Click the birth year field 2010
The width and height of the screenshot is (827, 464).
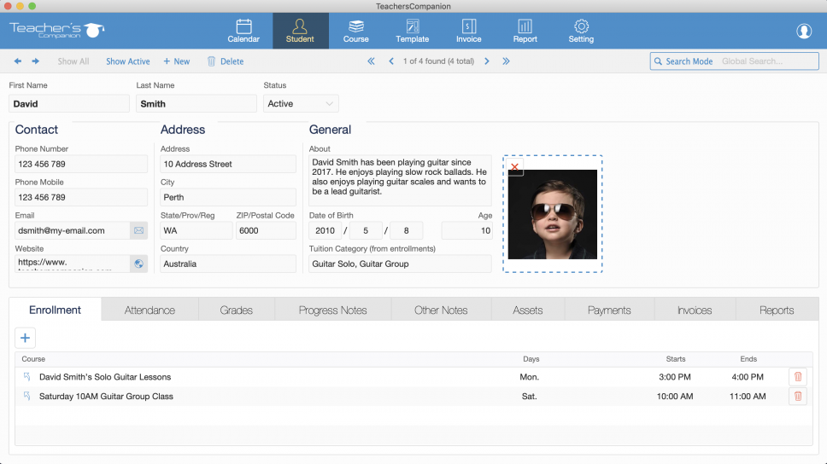click(326, 230)
